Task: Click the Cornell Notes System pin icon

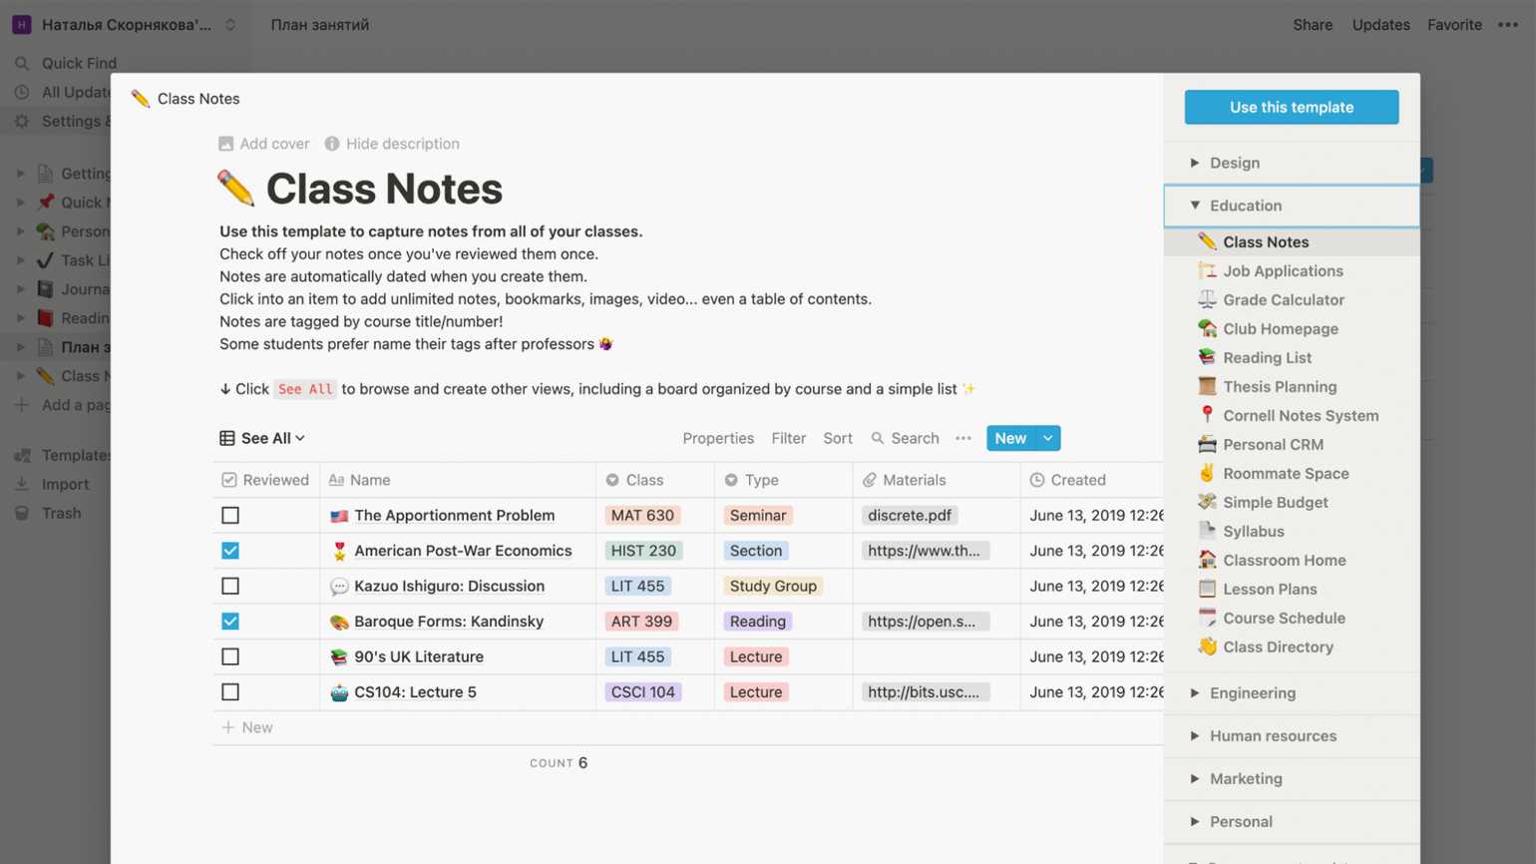Action: point(1207,415)
